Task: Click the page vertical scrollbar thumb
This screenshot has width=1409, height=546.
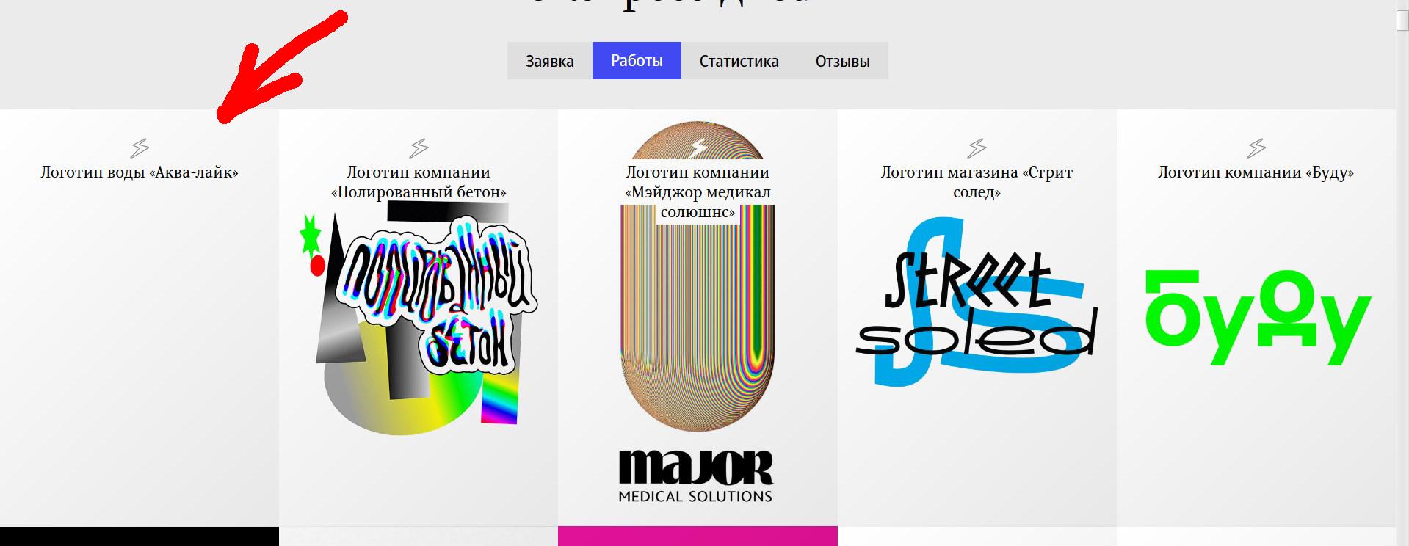Action: [1402, 21]
